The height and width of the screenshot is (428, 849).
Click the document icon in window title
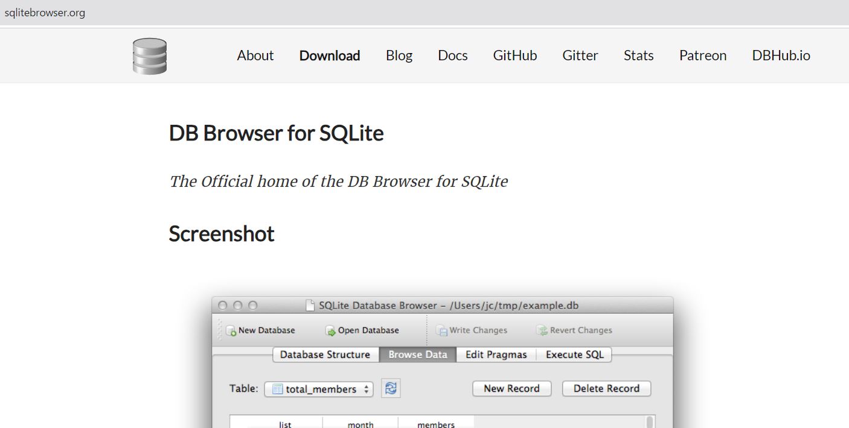(x=310, y=306)
